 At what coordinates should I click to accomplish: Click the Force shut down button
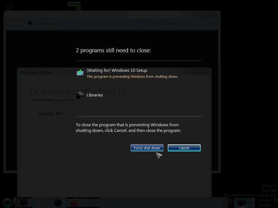[147, 148]
